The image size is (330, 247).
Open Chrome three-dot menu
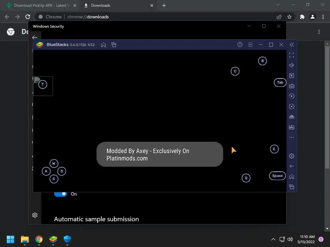(323, 17)
